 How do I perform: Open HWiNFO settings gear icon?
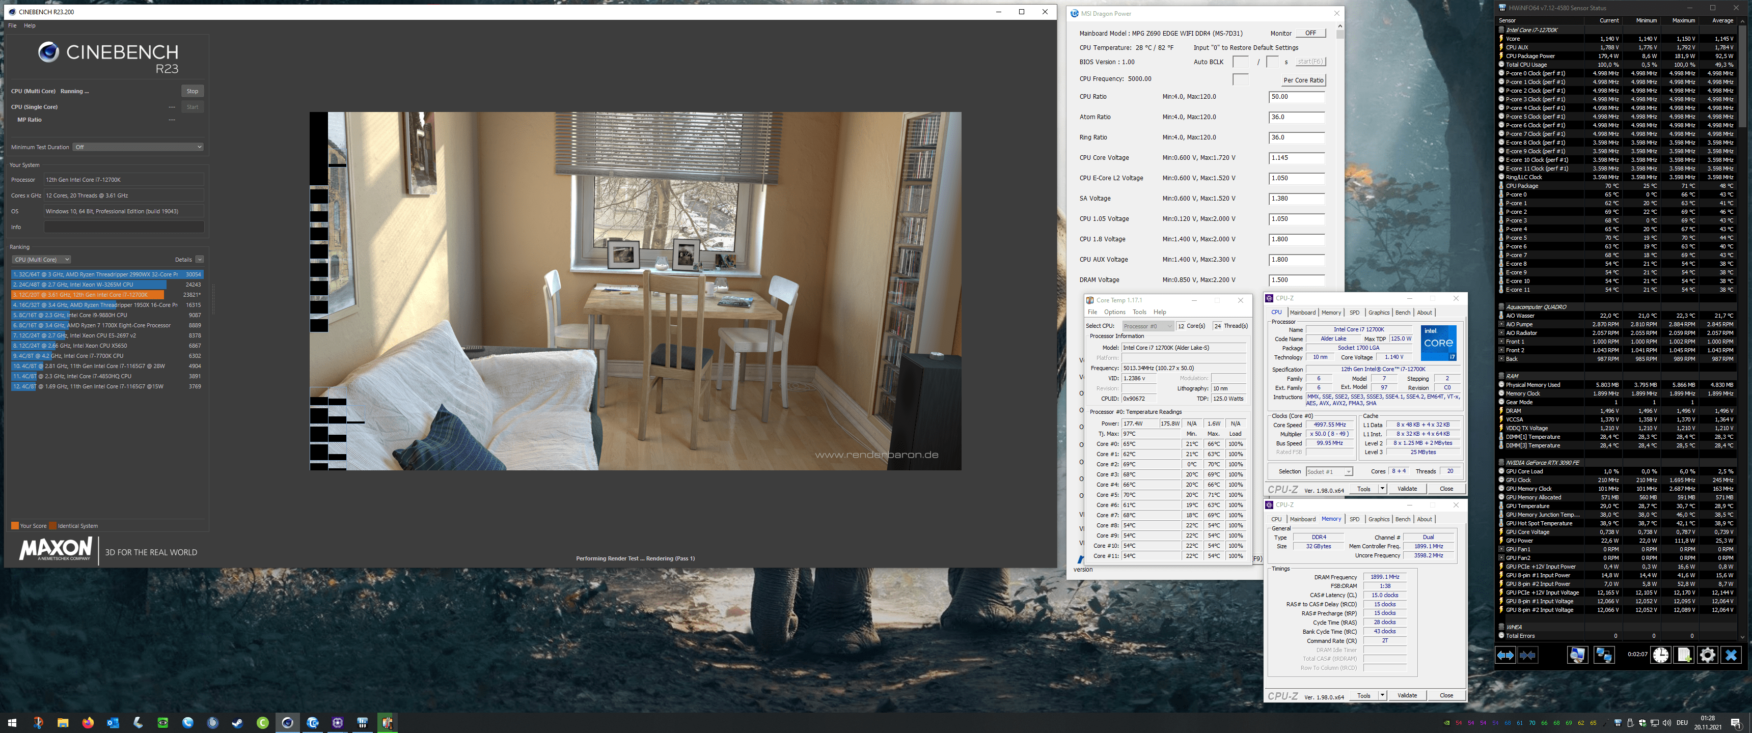click(1707, 655)
